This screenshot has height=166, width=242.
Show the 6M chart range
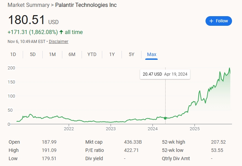[72, 54]
